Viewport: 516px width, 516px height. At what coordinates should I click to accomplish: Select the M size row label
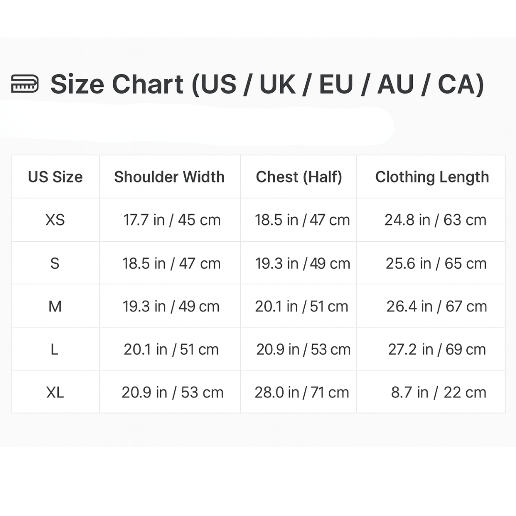(55, 306)
